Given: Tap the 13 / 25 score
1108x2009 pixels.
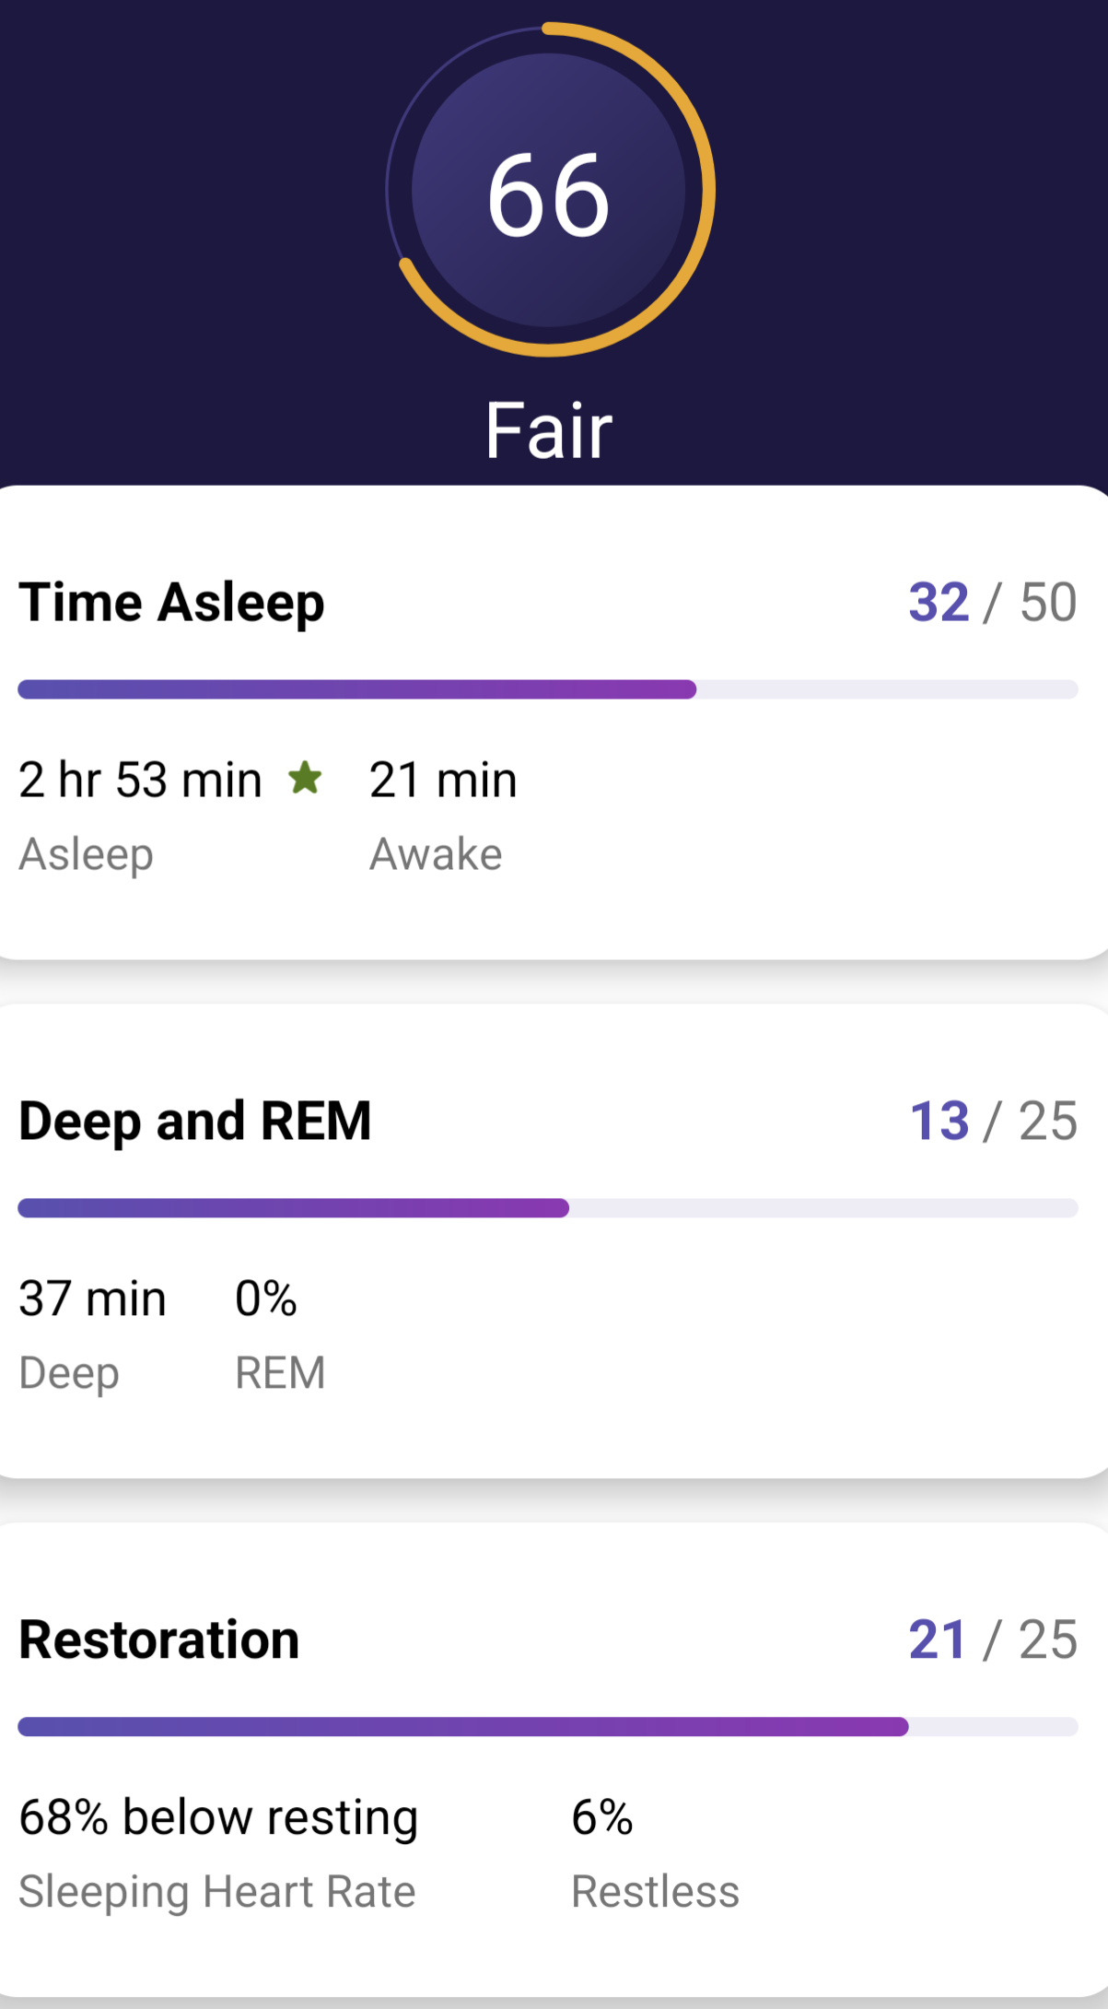Looking at the screenshot, I should point(992,1122).
